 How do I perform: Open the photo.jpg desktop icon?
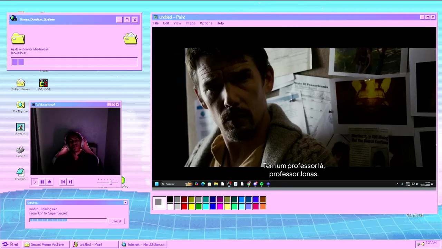20,129
